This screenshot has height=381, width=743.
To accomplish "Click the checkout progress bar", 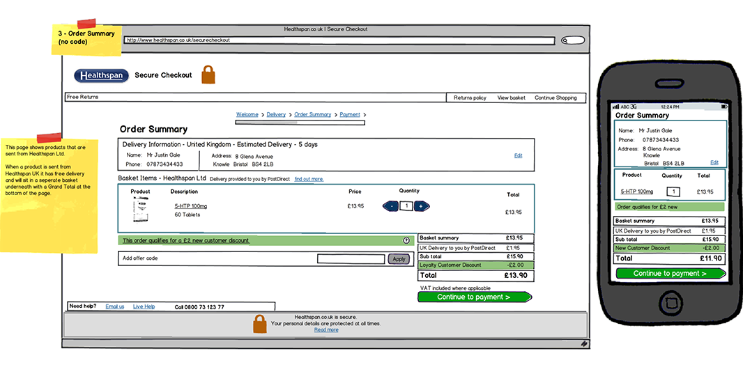I will point(300,123).
